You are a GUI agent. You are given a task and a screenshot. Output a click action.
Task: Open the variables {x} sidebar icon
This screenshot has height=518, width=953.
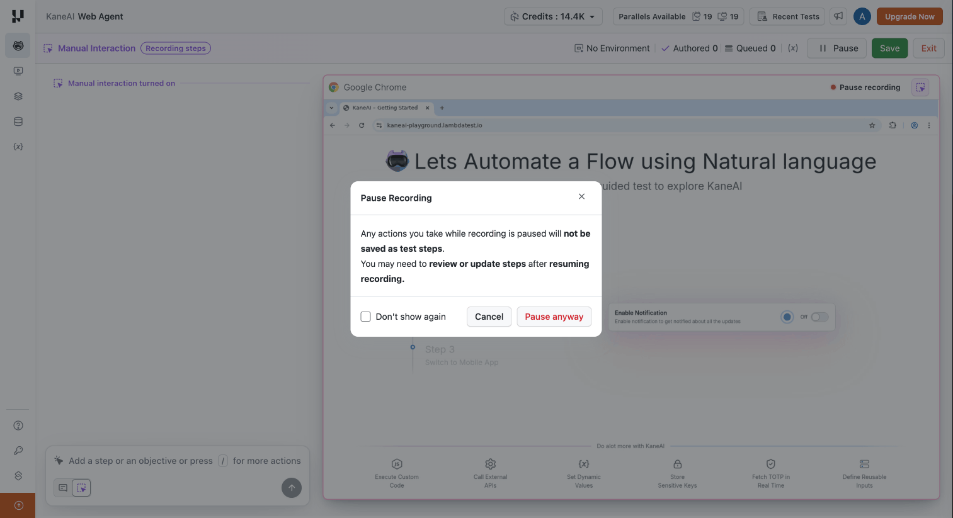coord(18,147)
